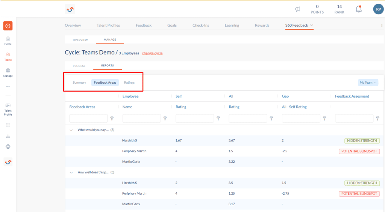
Task: Click Martix Garix row with rating 3.22
Action: [x=224, y=162]
